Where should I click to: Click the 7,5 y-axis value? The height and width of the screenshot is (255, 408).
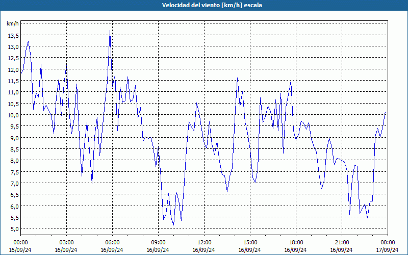click(x=14, y=172)
